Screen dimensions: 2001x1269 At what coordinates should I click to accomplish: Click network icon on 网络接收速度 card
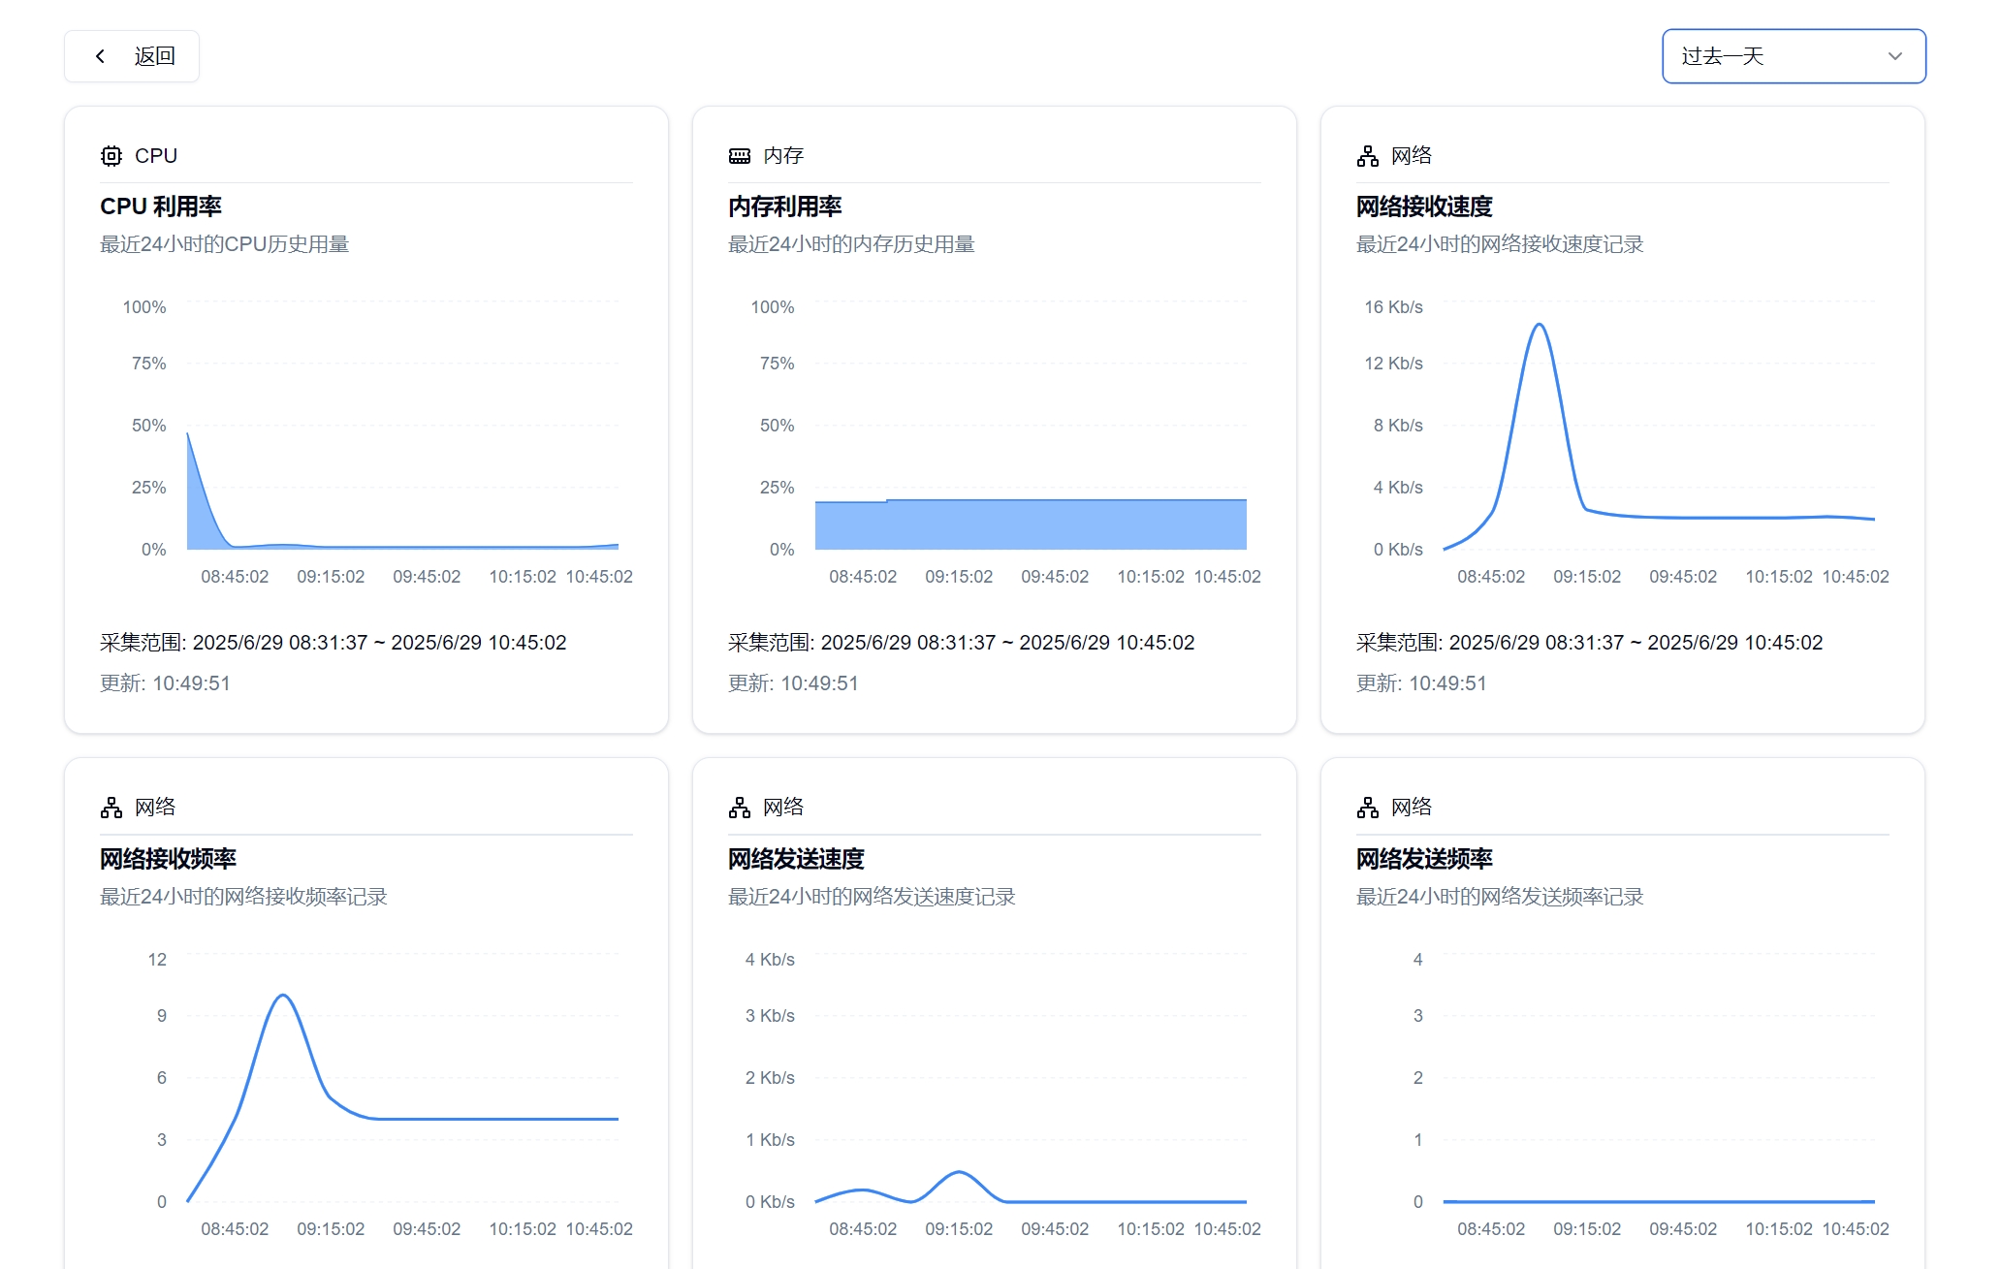pos(1368,156)
